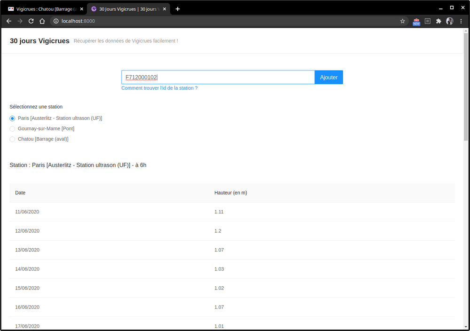Image resolution: width=470 pixels, height=331 pixels.
Task: Reload the localhost page
Action: click(31, 21)
